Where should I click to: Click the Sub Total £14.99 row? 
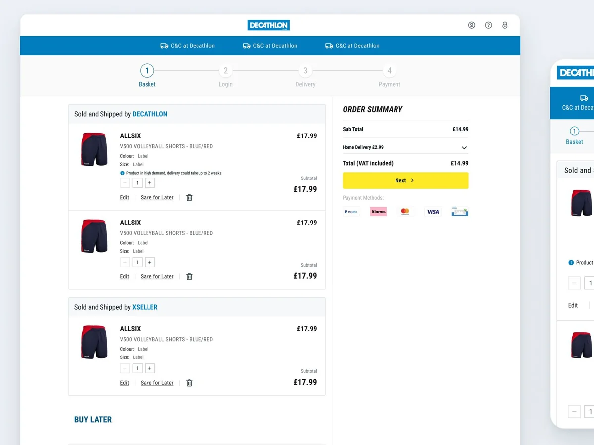point(405,129)
